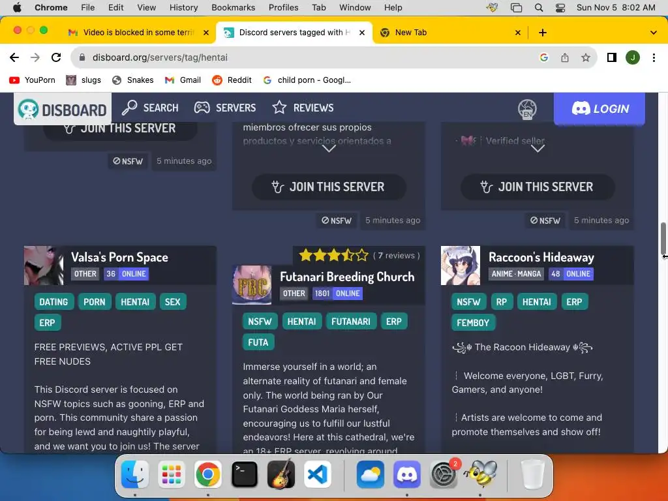Toggle the Chrome side panel
668x501 pixels.
612,57
